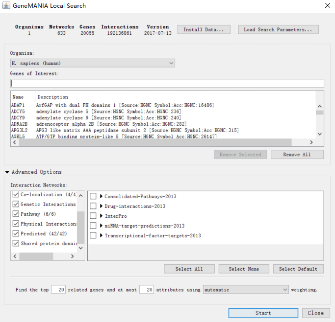
Task: Expand the Transcriptional-factor-targets-2013 tree node
Action: pos(101,235)
